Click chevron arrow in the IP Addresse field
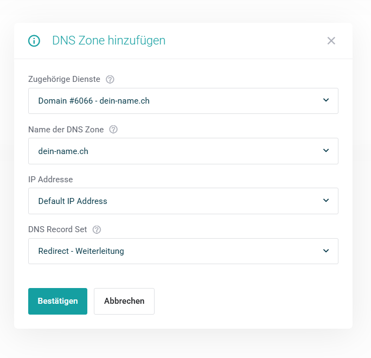The image size is (371, 358). pyautogui.click(x=326, y=201)
